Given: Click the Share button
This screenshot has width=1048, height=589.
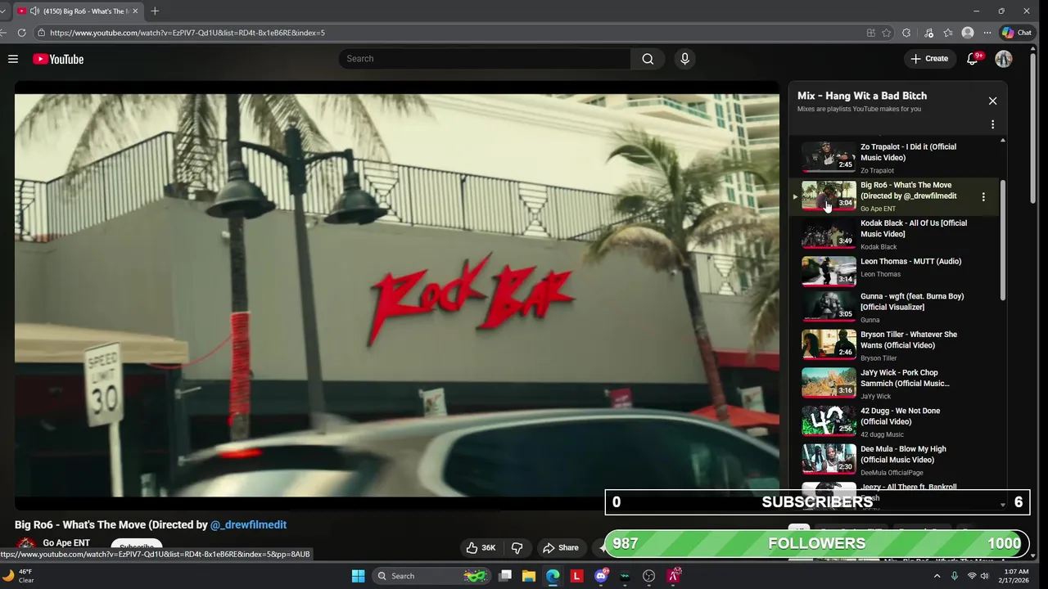Looking at the screenshot, I should click(x=561, y=548).
